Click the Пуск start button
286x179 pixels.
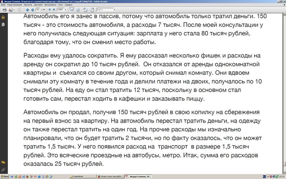pos(4,176)
